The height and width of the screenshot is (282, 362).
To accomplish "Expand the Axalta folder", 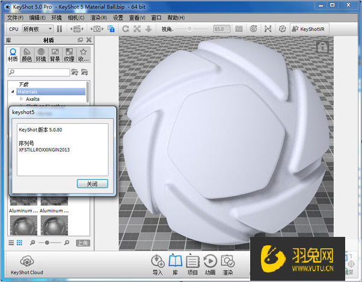I will point(21,99).
